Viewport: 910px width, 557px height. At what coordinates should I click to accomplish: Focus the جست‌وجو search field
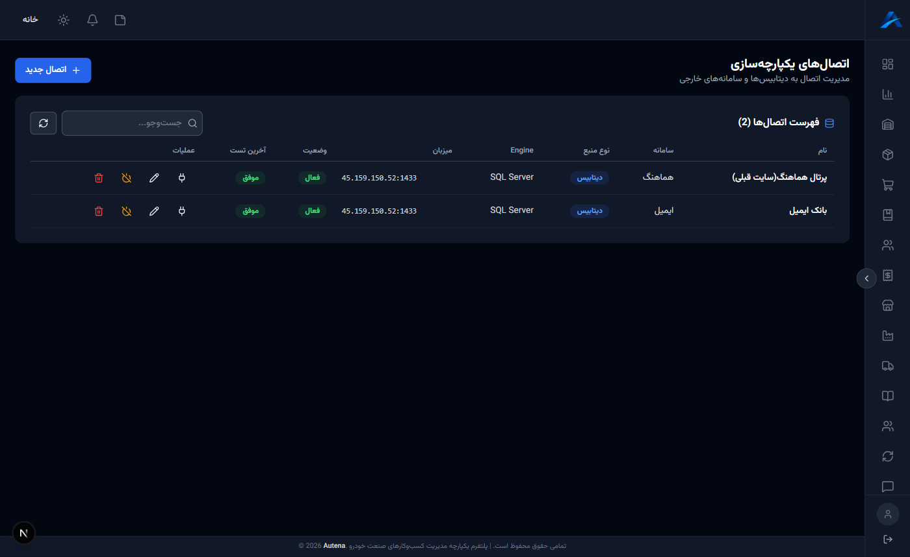tap(132, 123)
